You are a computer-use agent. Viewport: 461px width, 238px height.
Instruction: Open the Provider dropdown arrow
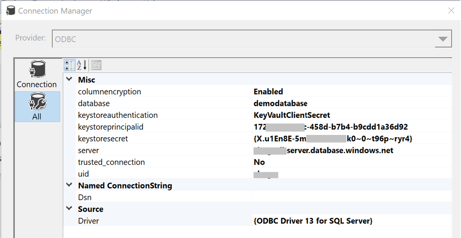(x=443, y=39)
